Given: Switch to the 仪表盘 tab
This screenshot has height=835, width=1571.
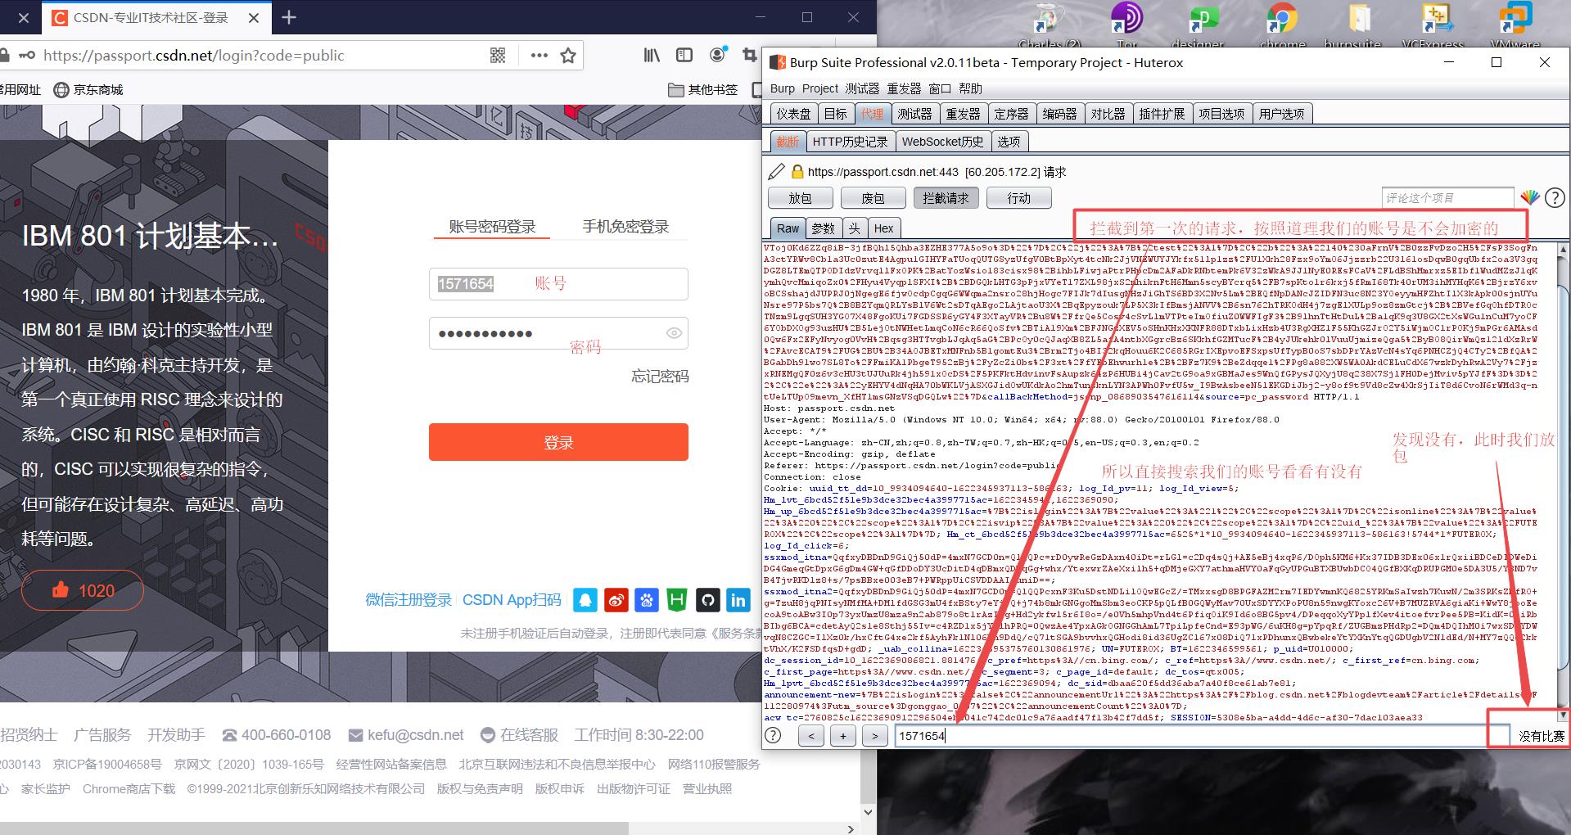Looking at the screenshot, I should point(794,114).
